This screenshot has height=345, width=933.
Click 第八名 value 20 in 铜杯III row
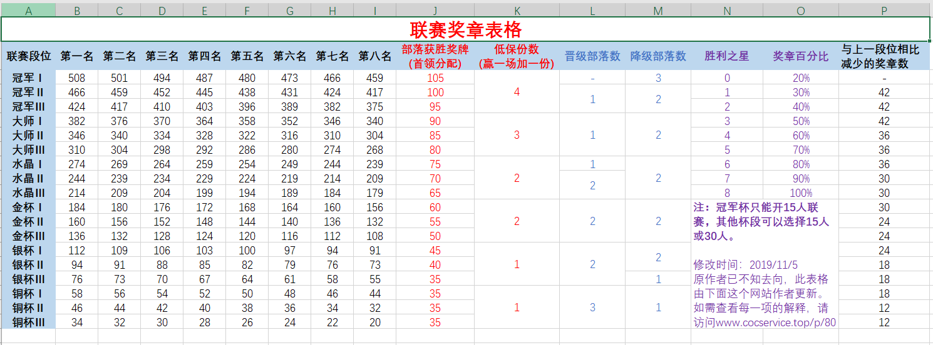click(375, 322)
